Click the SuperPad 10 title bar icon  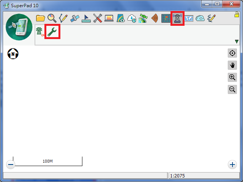click(6, 5)
